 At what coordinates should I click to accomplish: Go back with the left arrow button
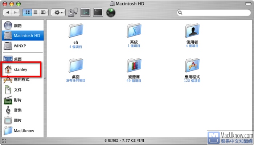pos(7,12)
